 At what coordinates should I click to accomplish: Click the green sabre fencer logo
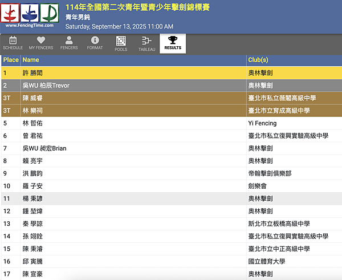point(50,13)
